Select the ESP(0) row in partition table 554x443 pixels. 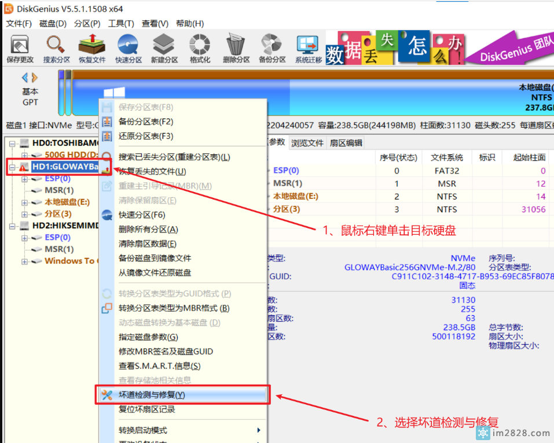coord(410,171)
